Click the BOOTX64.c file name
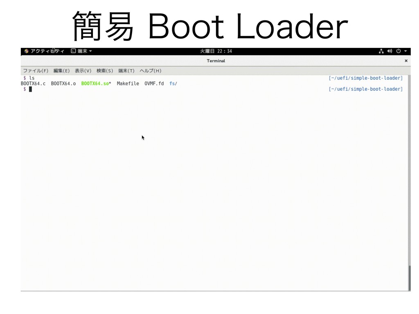This screenshot has width=419, height=314. click(33, 83)
